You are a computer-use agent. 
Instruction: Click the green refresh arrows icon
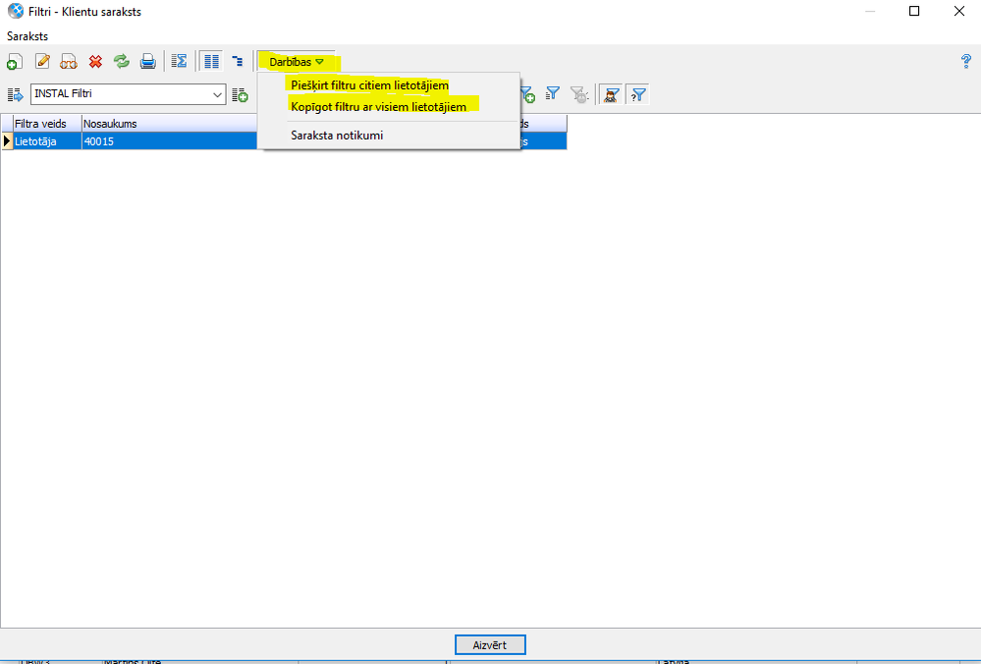(x=122, y=61)
